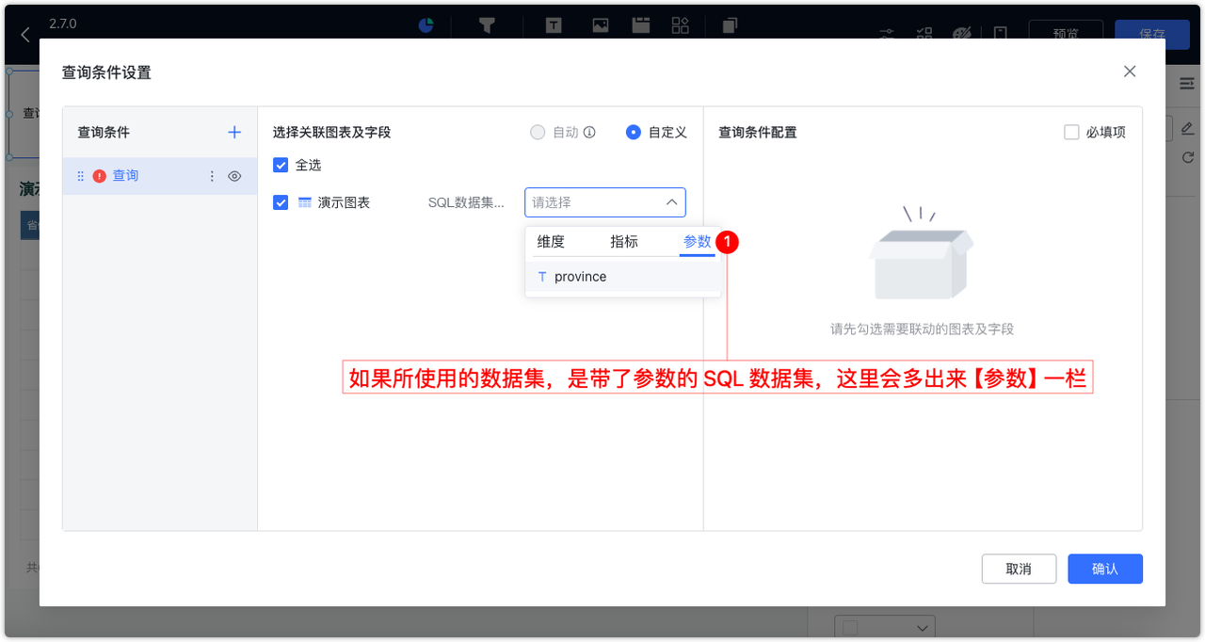Open the filter component tool in the toolbar

487,25
